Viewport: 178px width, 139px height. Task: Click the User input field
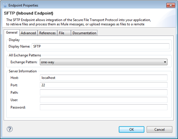click(103, 100)
